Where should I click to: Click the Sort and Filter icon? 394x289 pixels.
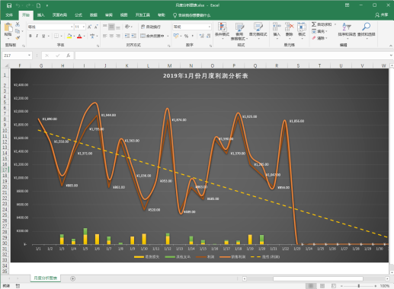[347, 27]
